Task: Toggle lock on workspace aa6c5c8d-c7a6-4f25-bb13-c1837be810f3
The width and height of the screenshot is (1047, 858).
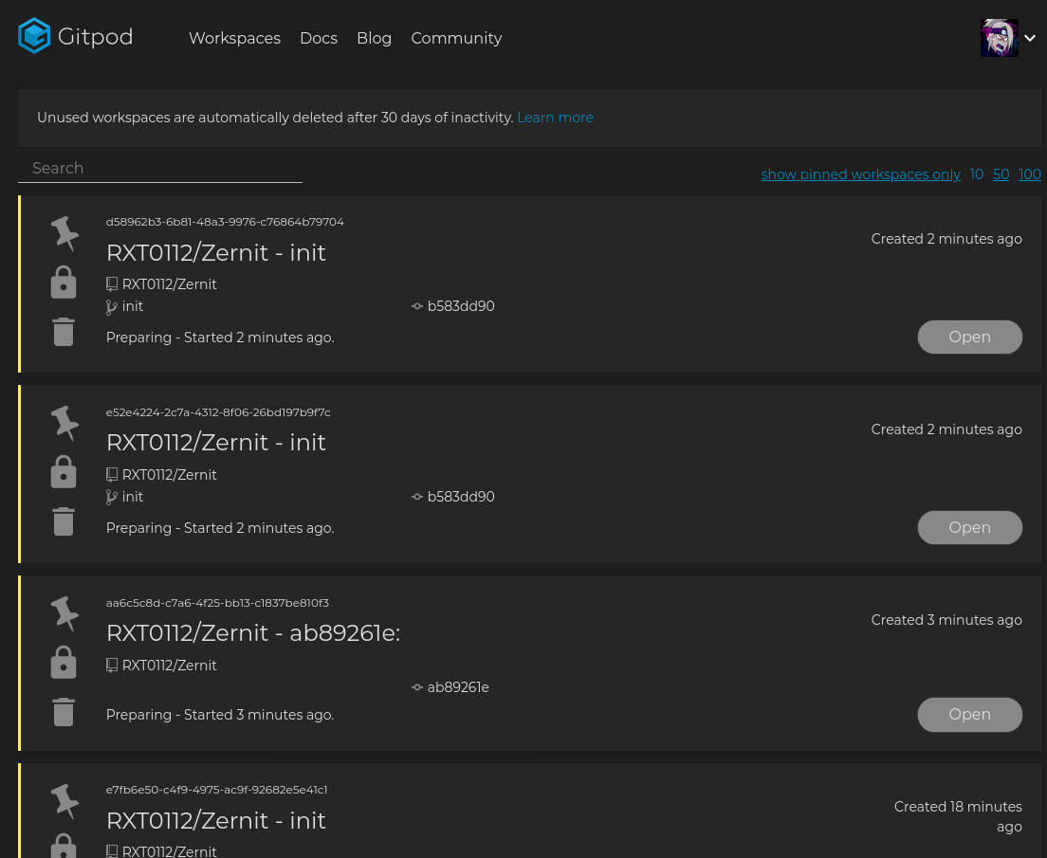Action: (x=64, y=662)
